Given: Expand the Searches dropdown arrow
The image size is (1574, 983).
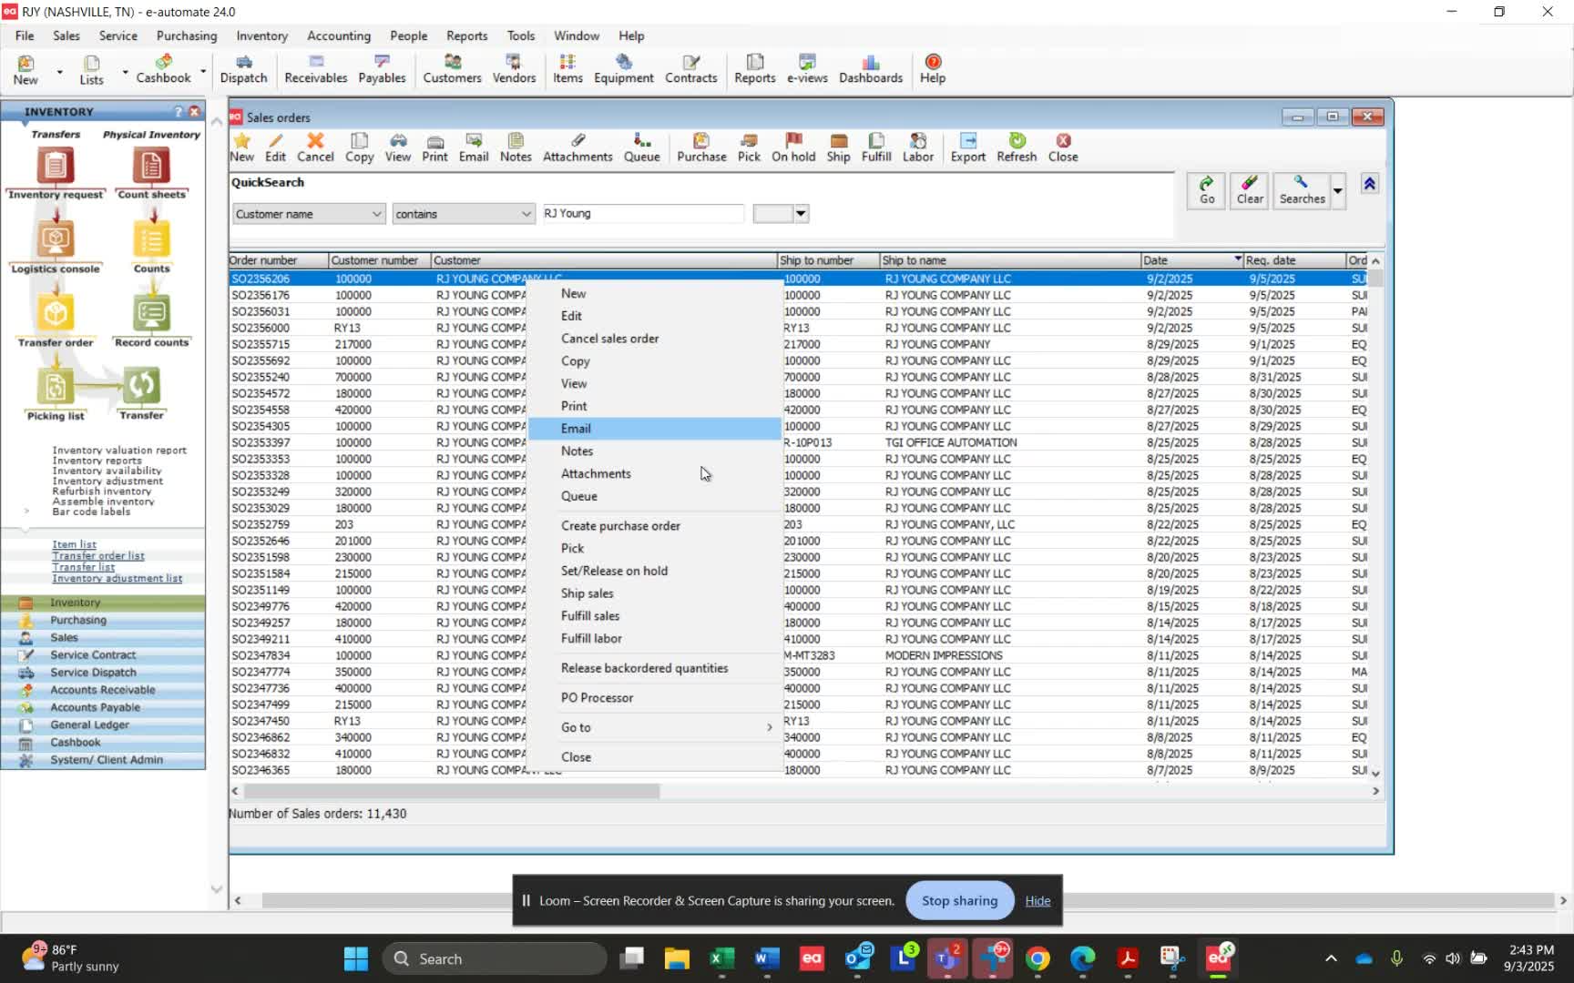Looking at the screenshot, I should (1338, 191).
